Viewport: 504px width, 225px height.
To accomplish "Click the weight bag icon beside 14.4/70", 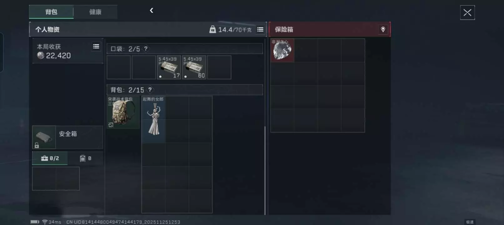I will click(213, 29).
